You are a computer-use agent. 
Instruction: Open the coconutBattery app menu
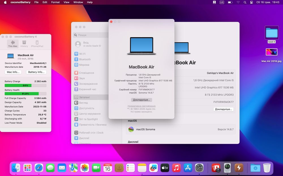(x=20, y=2)
